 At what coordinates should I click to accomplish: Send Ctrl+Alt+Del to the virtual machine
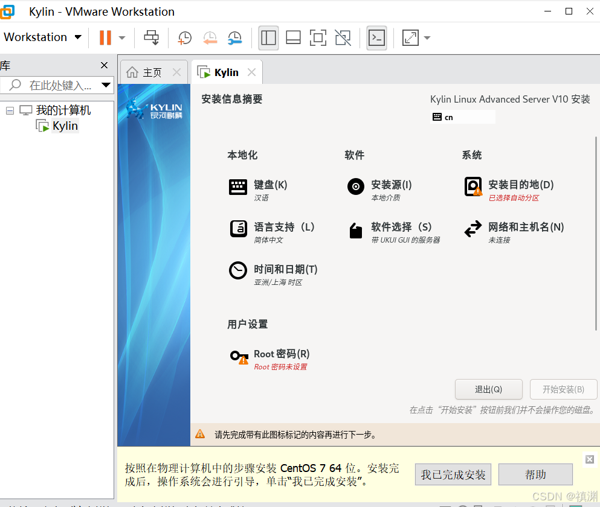151,37
